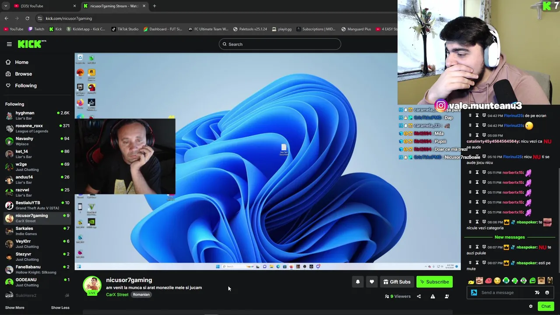Click the user icon beside report
This screenshot has height=315, width=560.
[447, 297]
